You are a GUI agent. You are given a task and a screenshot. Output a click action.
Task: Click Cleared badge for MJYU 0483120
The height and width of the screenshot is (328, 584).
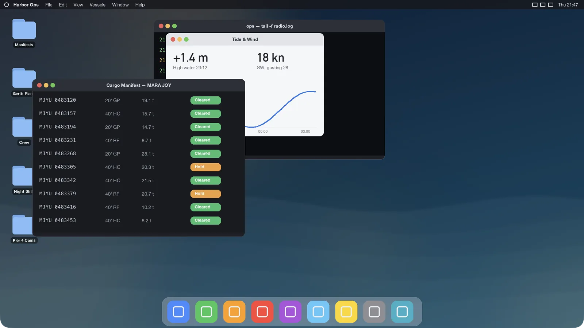pyautogui.click(x=205, y=100)
